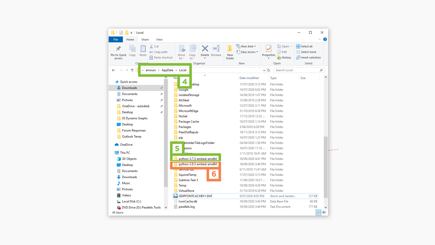Select OneDrive - autodesk in navigation
The image size is (435, 245).
[136, 106]
